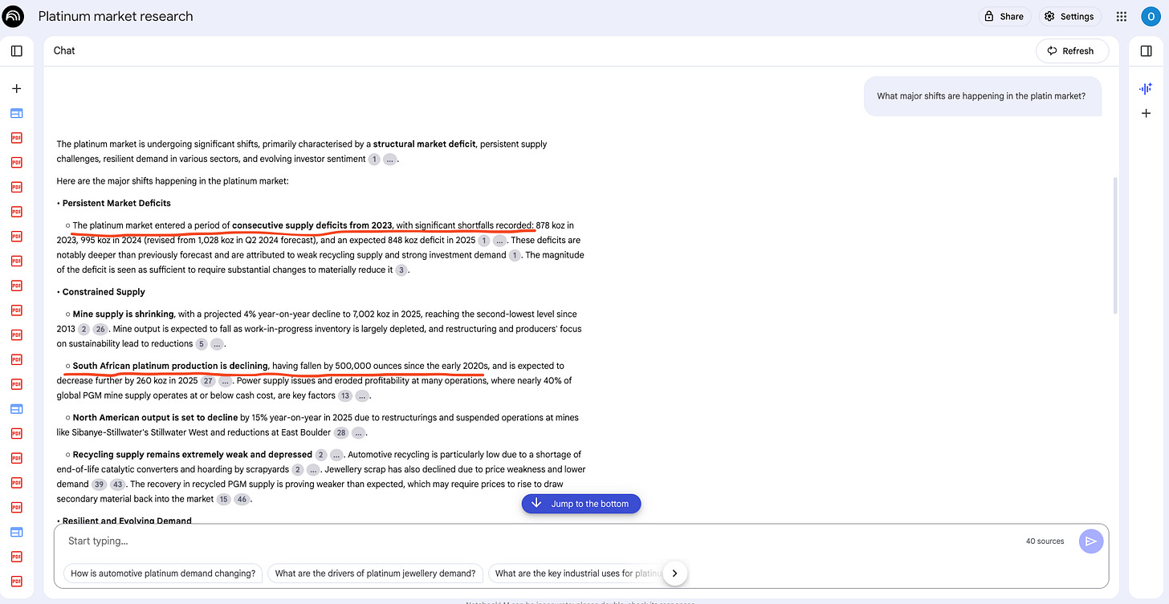
Task: Click 'North American output is set to decline' text
Action: click(155, 418)
